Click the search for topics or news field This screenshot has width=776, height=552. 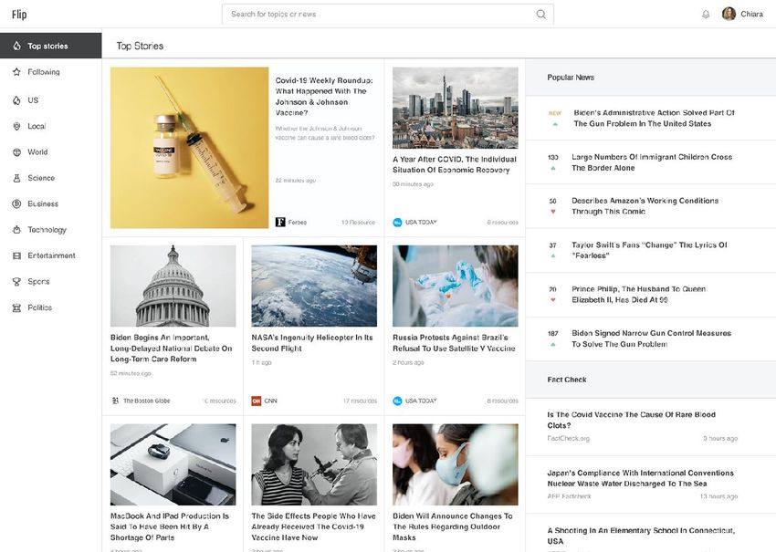pyautogui.click(x=388, y=15)
